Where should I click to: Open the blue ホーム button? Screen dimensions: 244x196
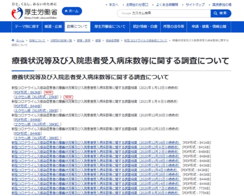72,11
